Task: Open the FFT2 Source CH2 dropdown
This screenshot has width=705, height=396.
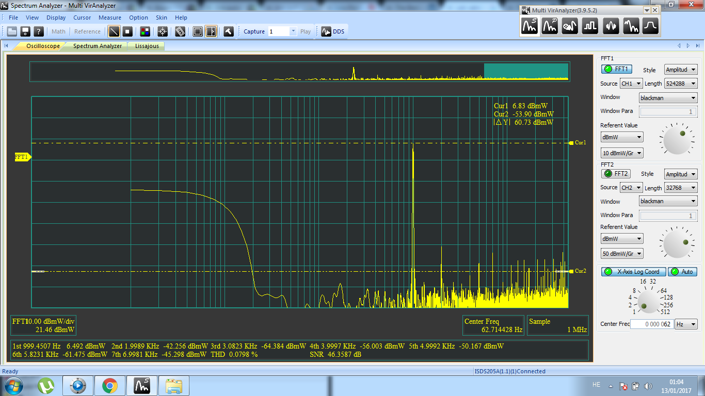Action: 631,188
